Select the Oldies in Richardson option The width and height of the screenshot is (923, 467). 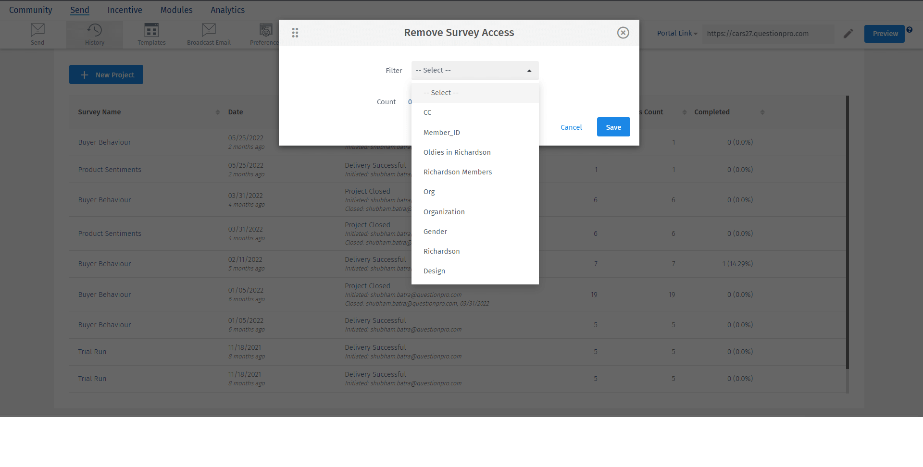(457, 152)
